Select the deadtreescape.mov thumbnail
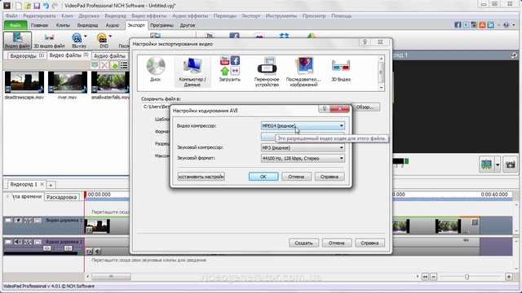The width and height of the screenshot is (522, 293). [x=24, y=82]
